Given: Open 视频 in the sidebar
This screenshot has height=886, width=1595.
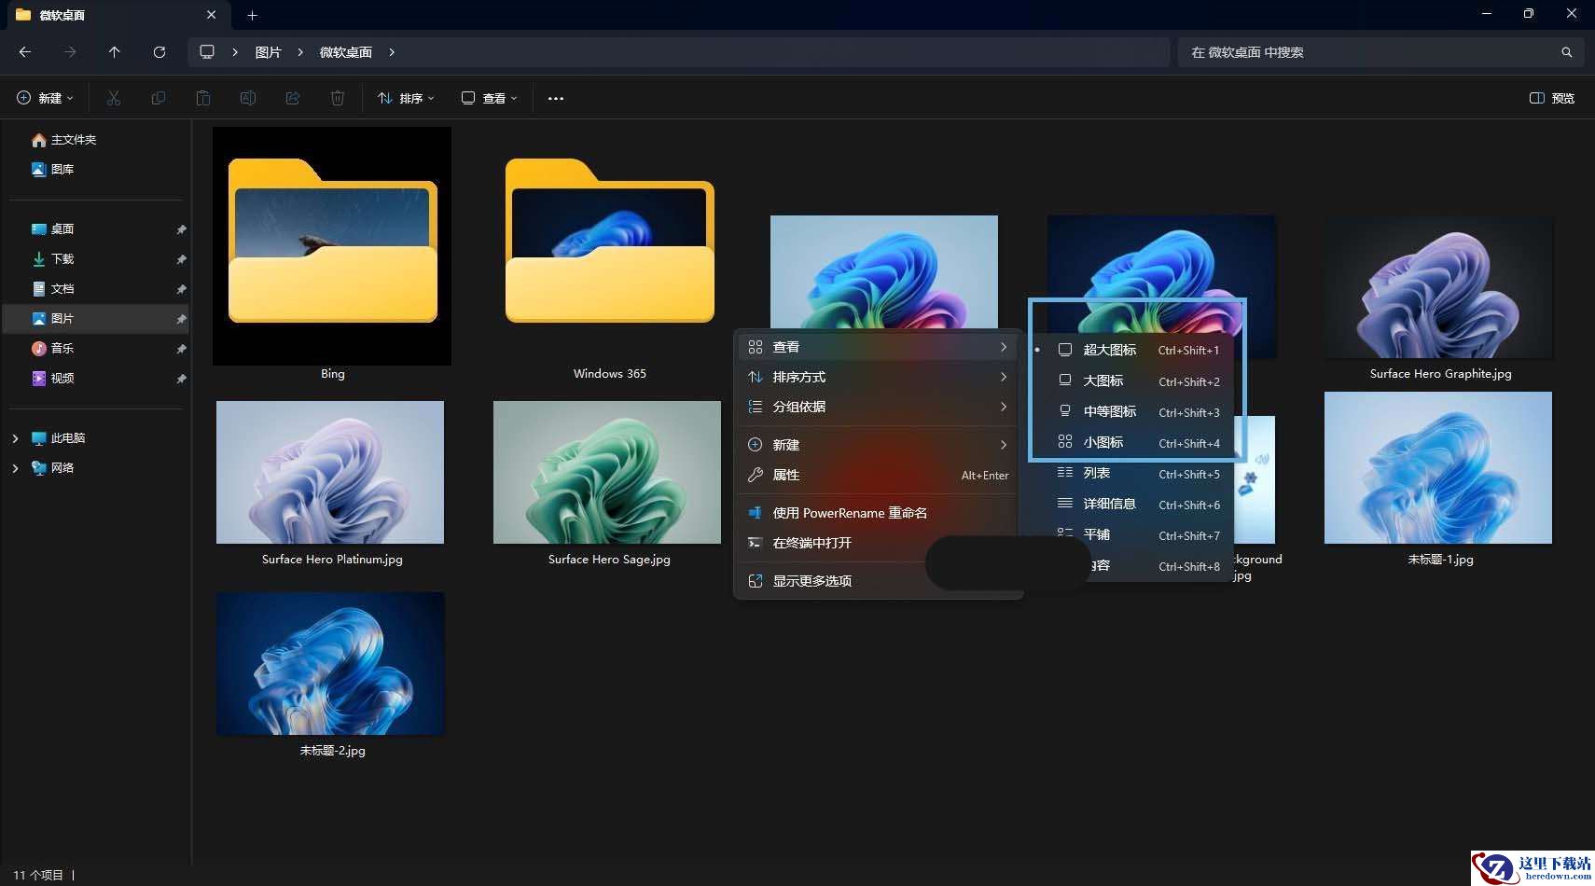Looking at the screenshot, I should [x=53, y=379].
